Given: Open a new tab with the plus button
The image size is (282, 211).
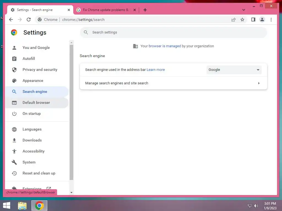Looking at the screenshot, I should point(145,10).
